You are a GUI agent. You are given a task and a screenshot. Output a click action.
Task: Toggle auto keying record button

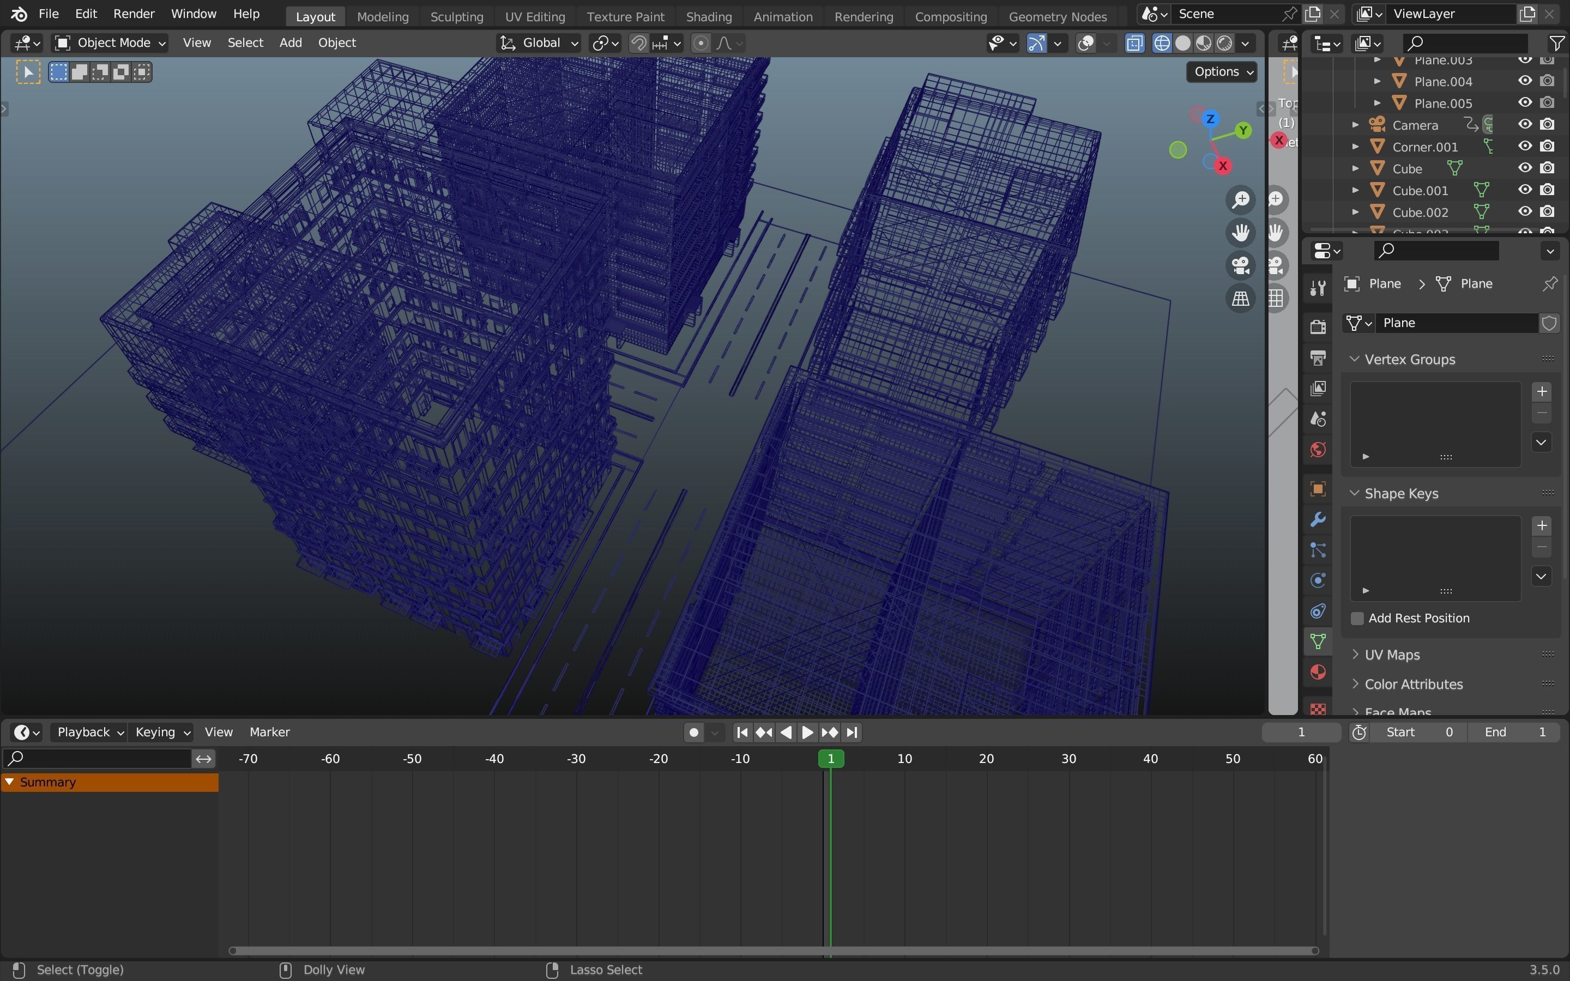point(693,732)
